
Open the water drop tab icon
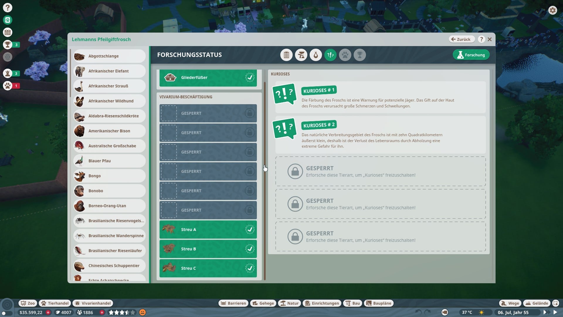click(316, 55)
